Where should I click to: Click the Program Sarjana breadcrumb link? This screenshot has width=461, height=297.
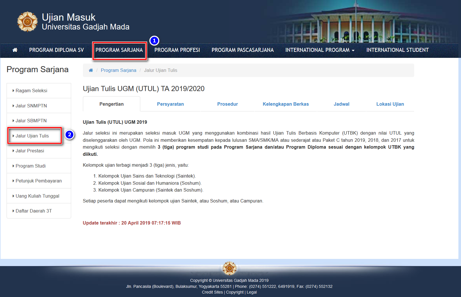click(118, 70)
